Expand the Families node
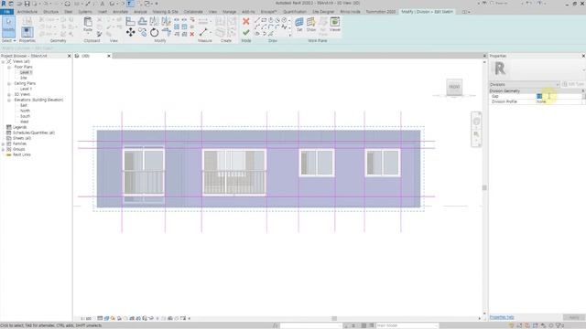This screenshot has height=329, width=586. (x=4, y=143)
